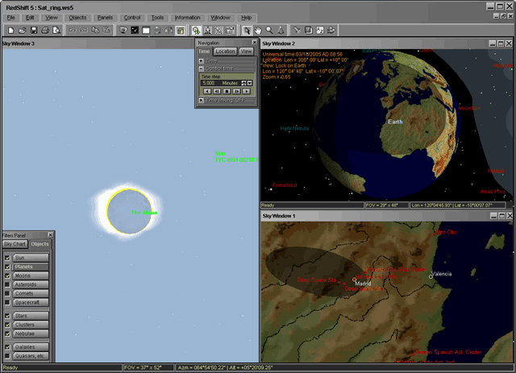Toggle the Galaxies checkbox

(7, 346)
